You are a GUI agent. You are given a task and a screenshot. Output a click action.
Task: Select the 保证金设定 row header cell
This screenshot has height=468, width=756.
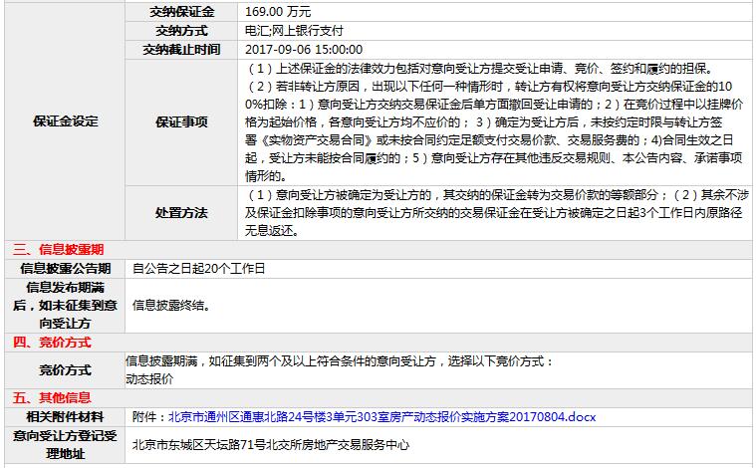[x=66, y=121]
